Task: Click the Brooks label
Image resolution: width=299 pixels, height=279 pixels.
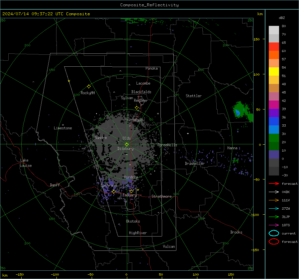Action: (x=236, y=232)
